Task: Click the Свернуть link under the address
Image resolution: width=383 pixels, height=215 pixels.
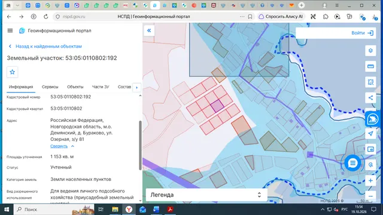Action: [59, 146]
